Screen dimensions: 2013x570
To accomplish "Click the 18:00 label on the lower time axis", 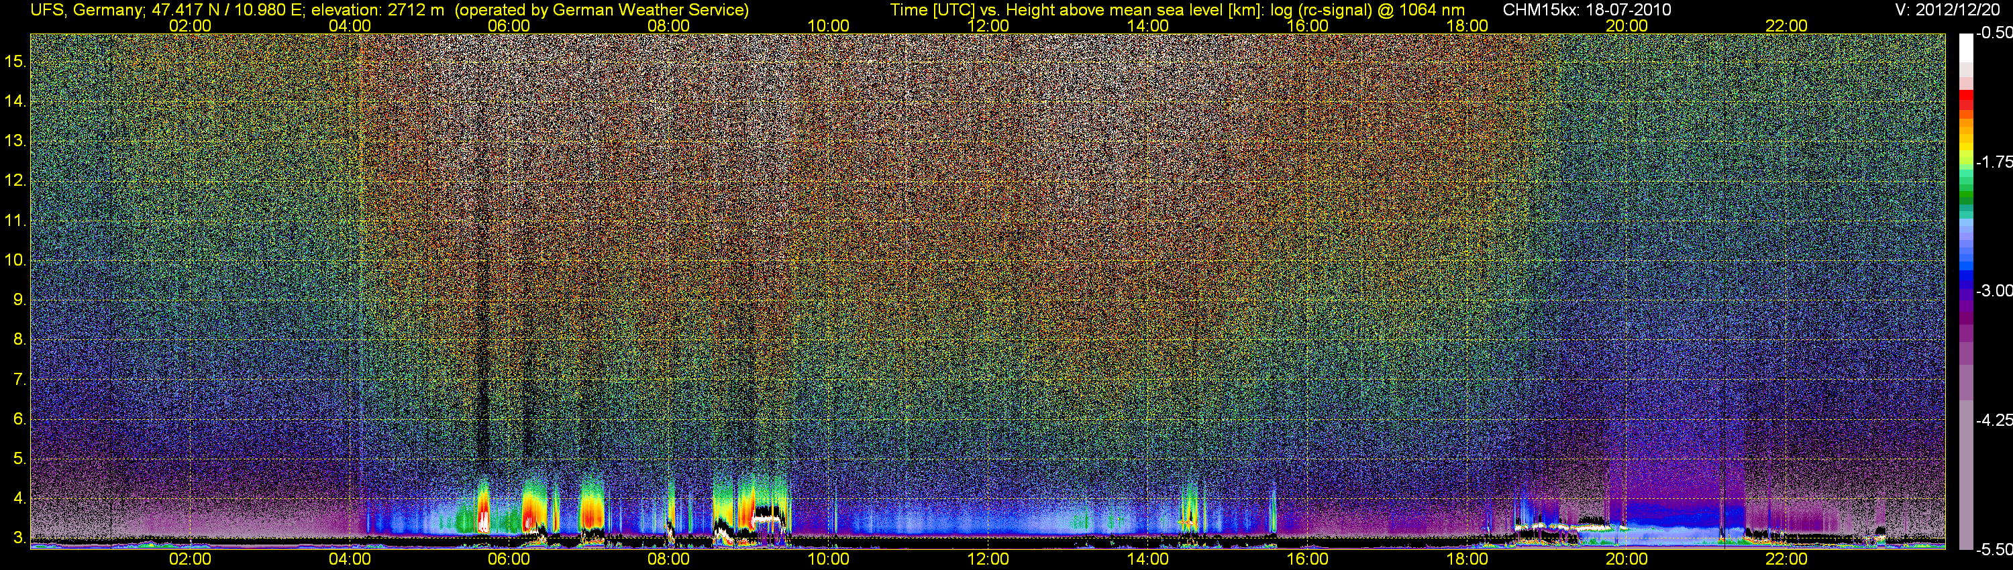I will pyautogui.click(x=1467, y=559).
